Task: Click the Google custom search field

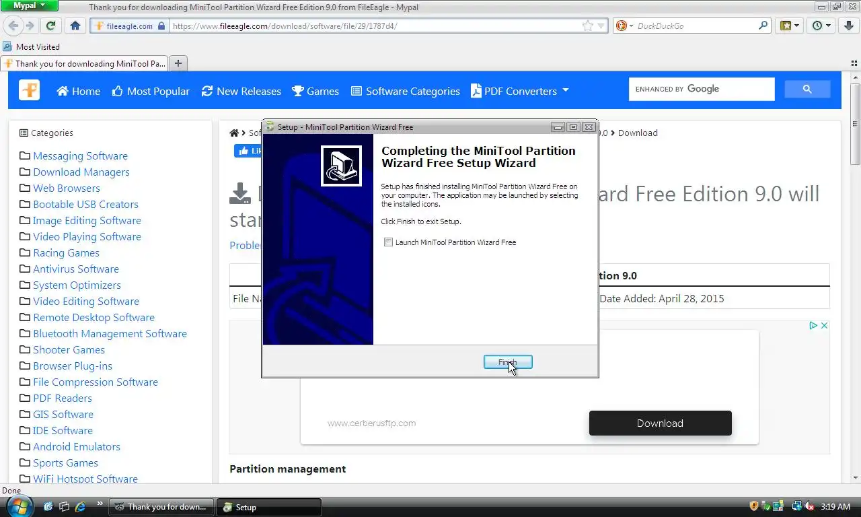Action: pos(702,89)
